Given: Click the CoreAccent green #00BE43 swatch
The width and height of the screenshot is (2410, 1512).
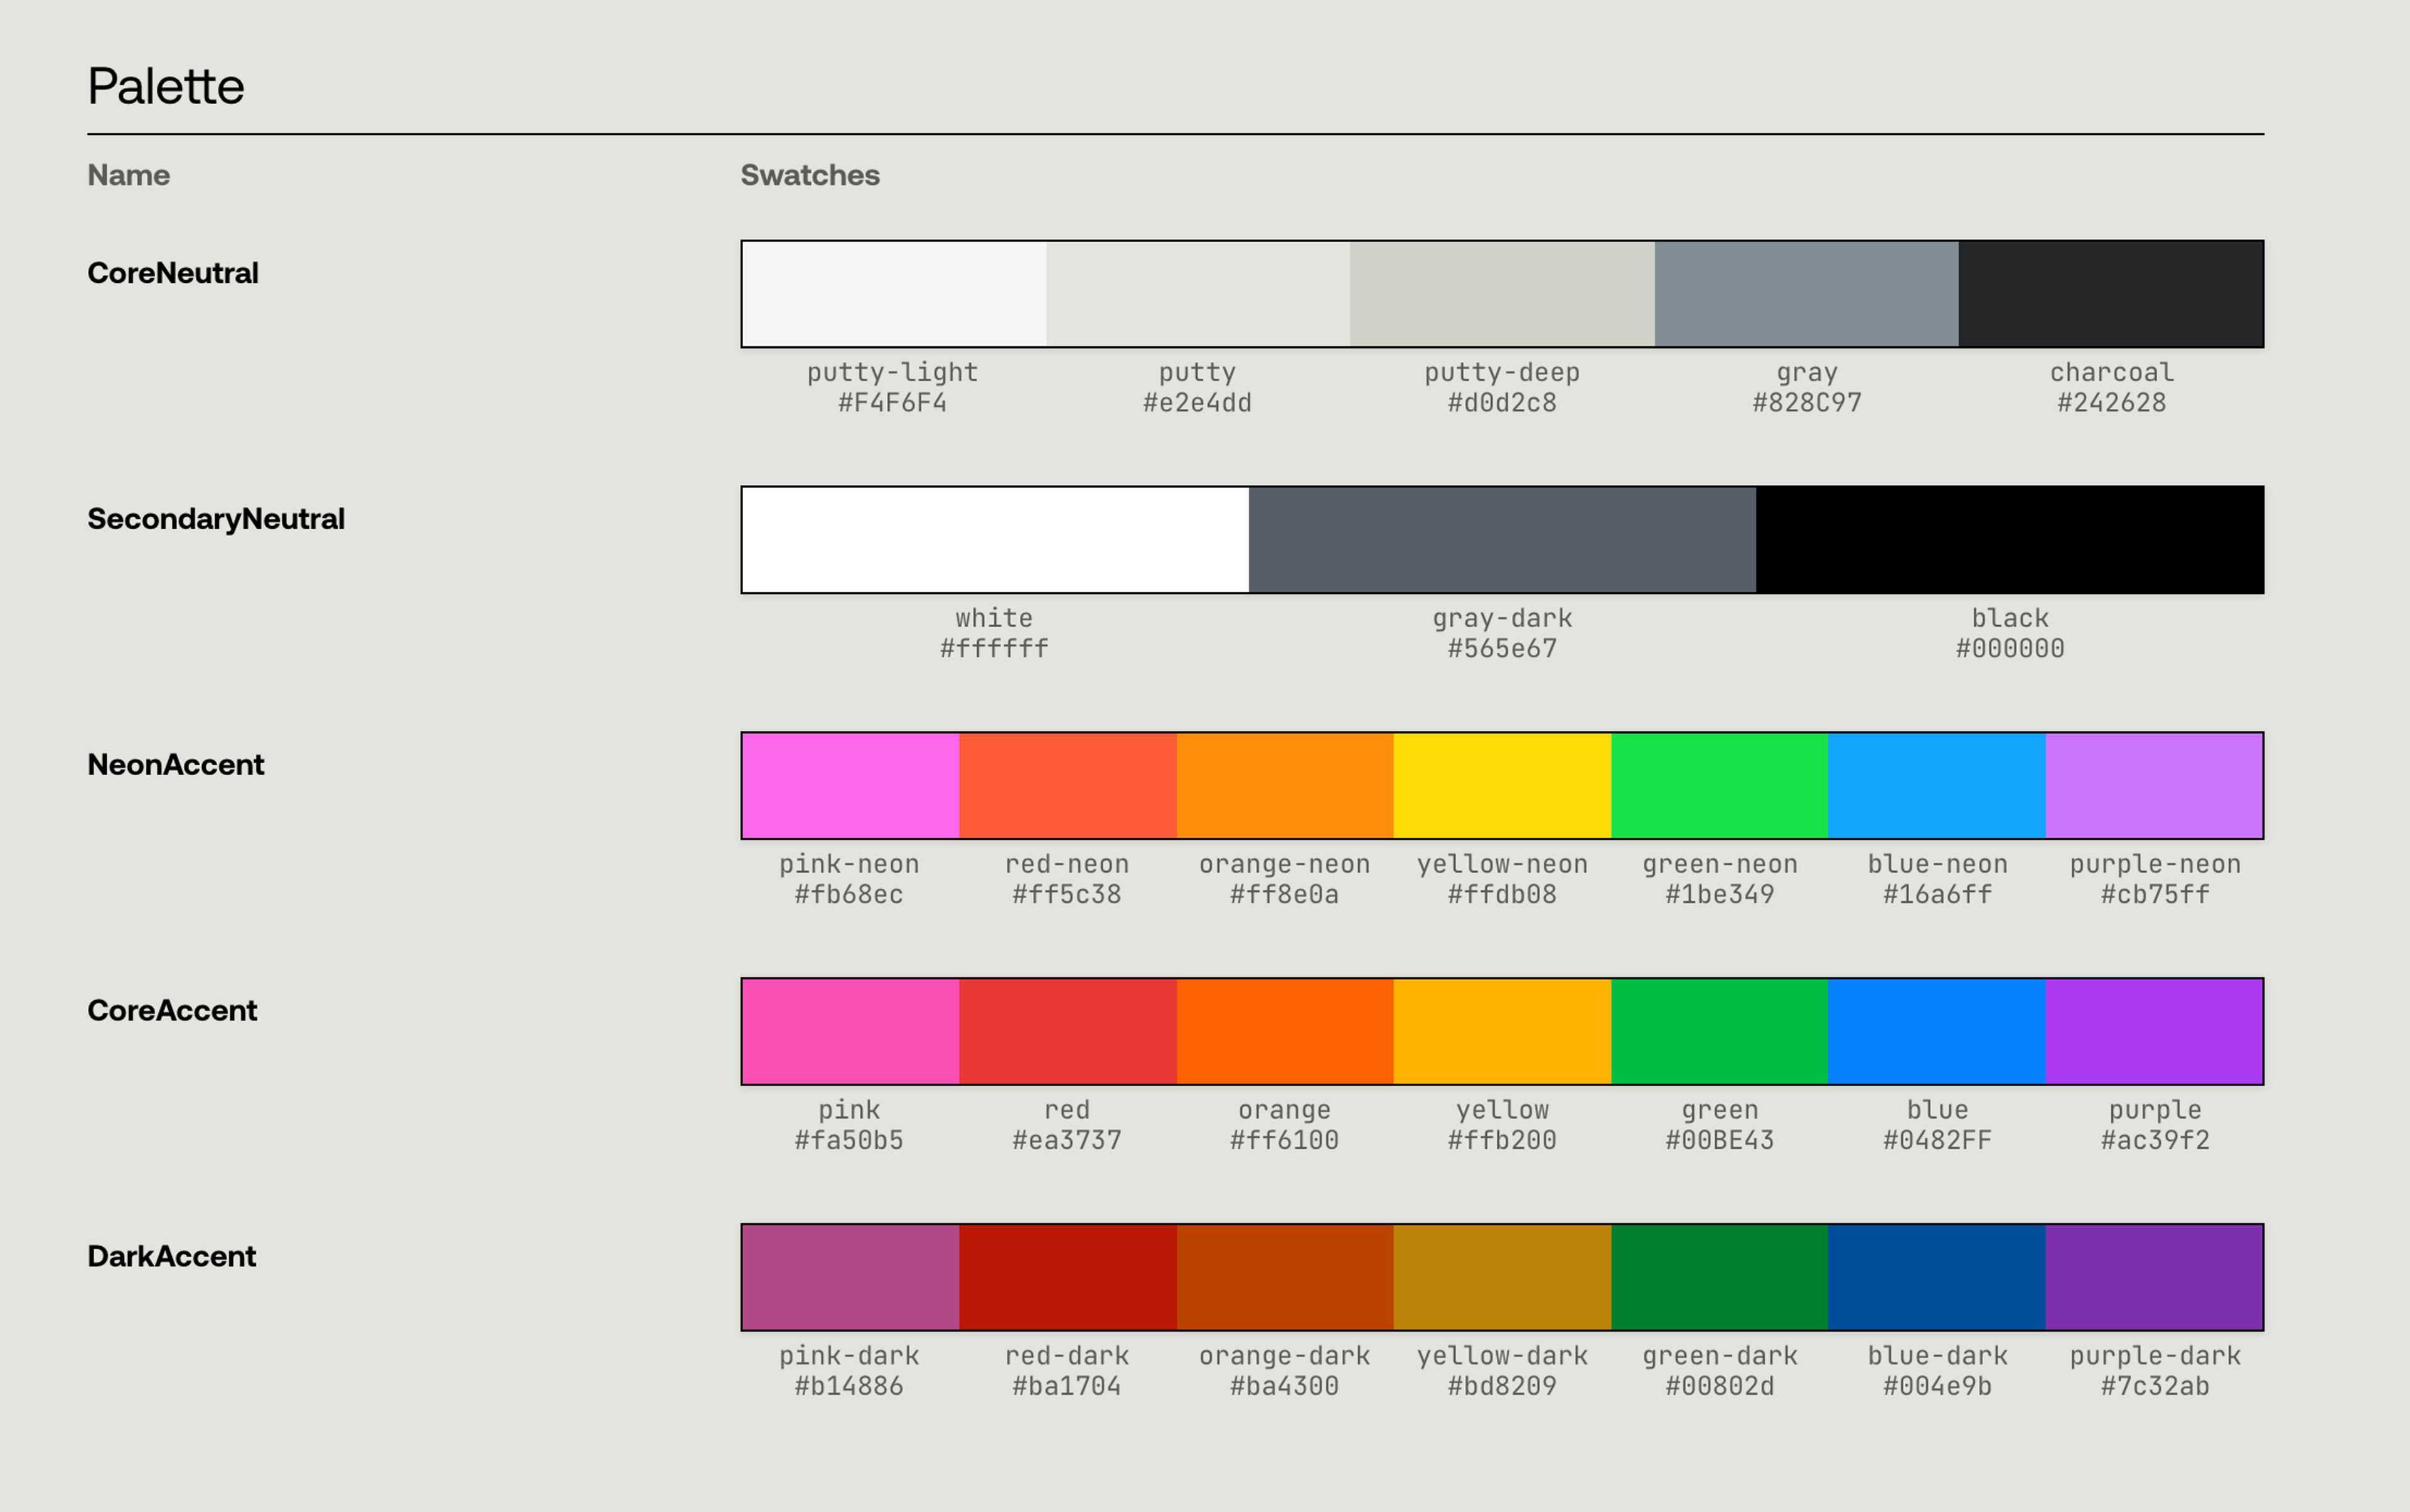Looking at the screenshot, I should click(x=1718, y=1031).
